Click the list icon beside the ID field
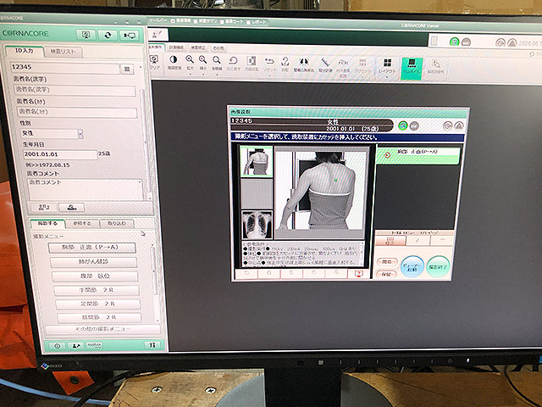The width and height of the screenshot is (542, 407). pos(127,70)
